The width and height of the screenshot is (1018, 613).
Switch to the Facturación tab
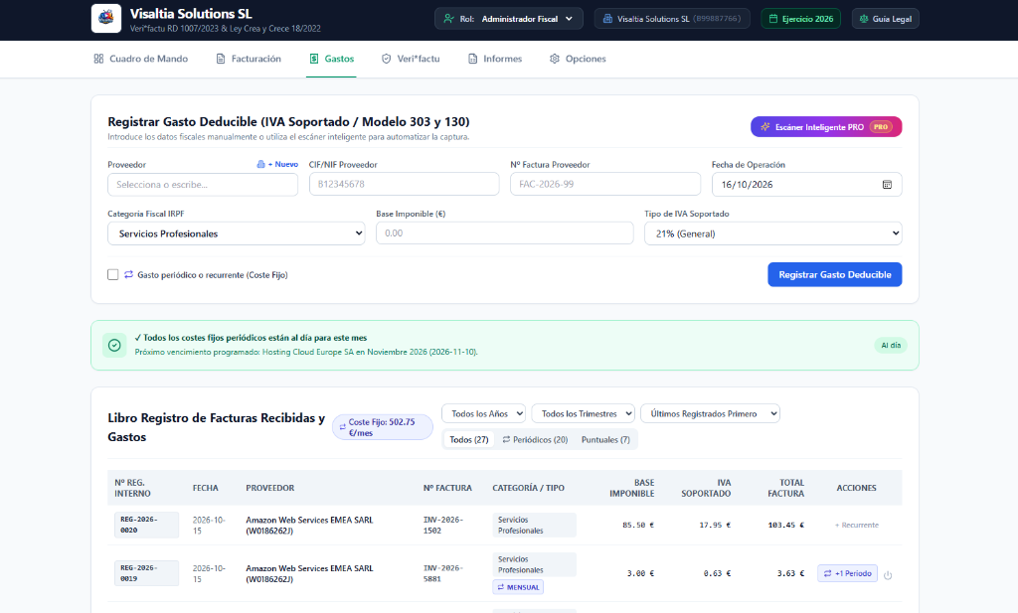[249, 59]
